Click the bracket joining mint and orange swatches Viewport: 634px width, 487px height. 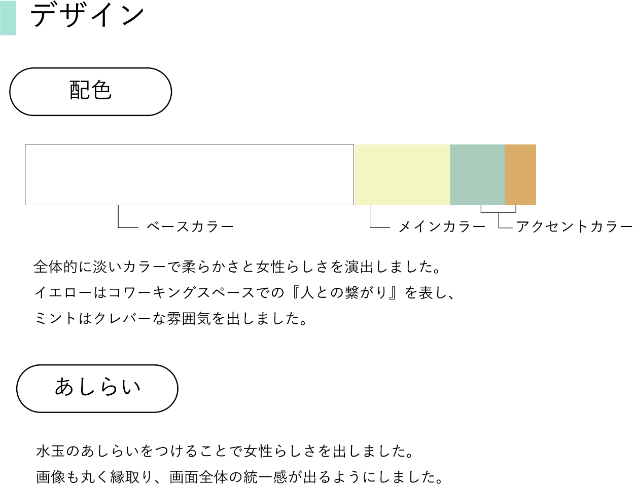pyautogui.click(x=498, y=211)
